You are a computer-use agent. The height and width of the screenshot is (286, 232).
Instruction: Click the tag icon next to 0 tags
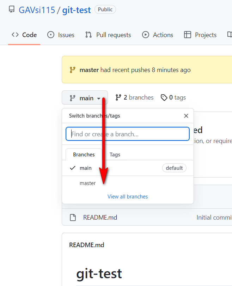tap(164, 97)
